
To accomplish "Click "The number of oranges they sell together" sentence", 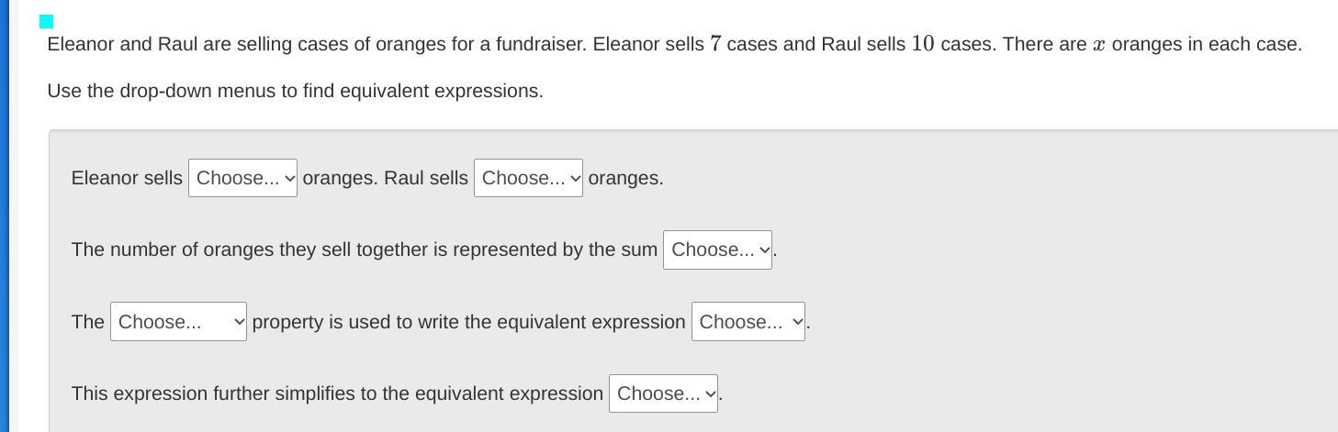I will (x=365, y=249).
